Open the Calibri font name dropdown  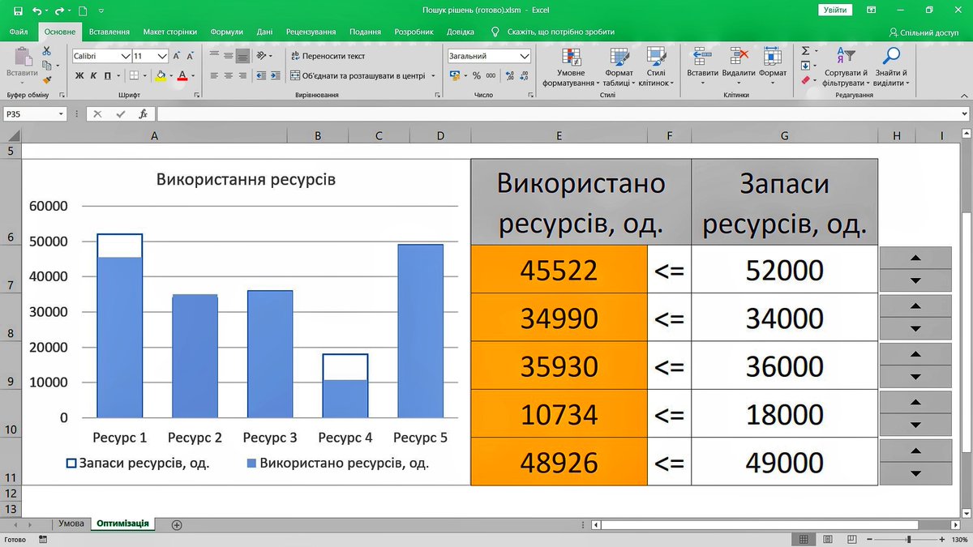[x=126, y=57]
